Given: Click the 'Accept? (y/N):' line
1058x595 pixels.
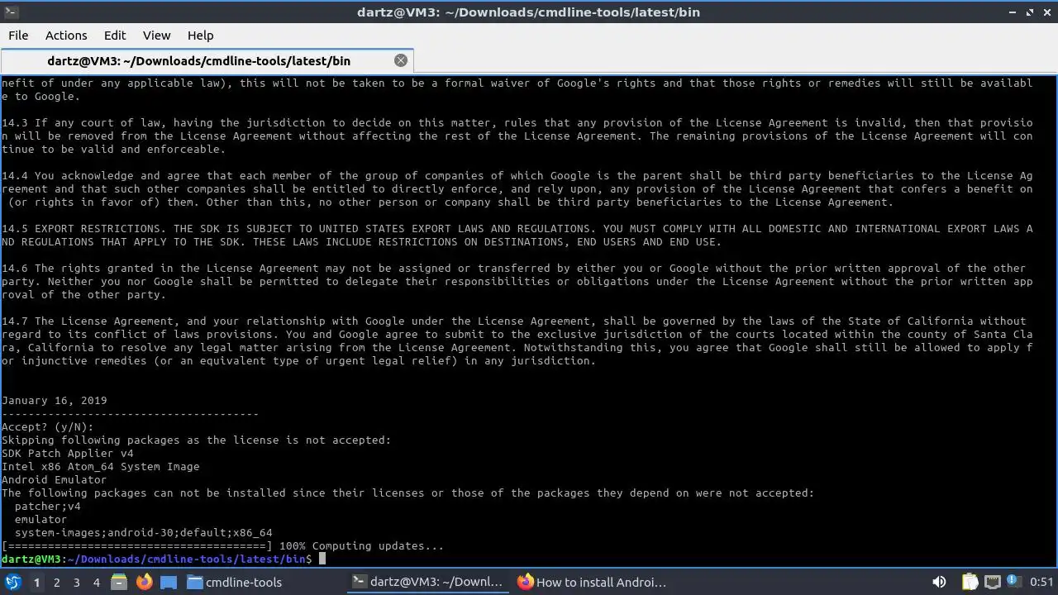Looking at the screenshot, I should 48,427.
